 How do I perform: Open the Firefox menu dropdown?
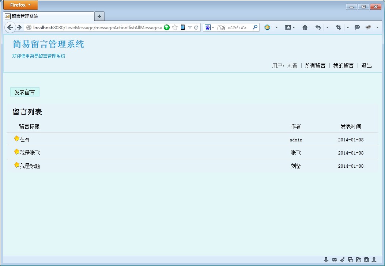pos(20,5)
